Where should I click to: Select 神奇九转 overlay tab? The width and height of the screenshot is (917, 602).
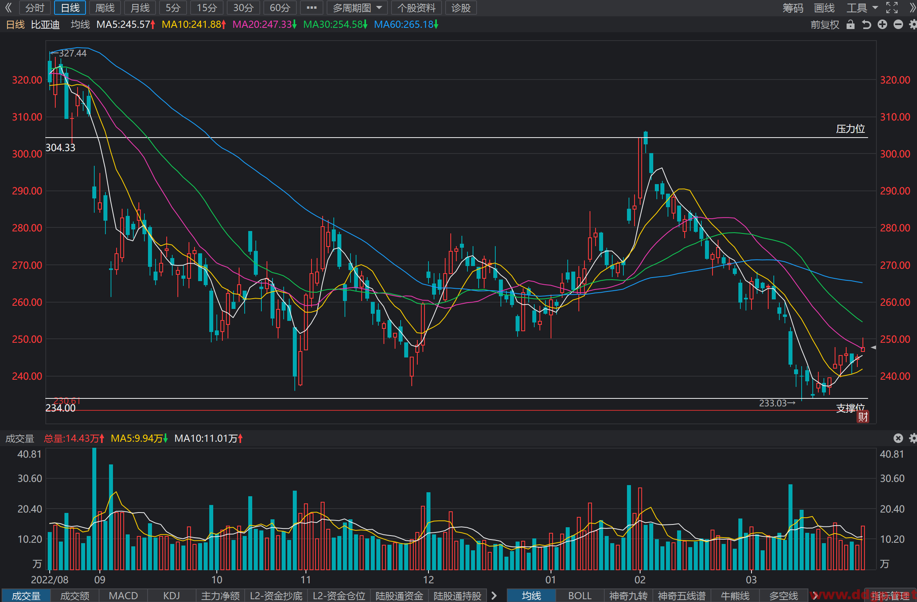(628, 596)
